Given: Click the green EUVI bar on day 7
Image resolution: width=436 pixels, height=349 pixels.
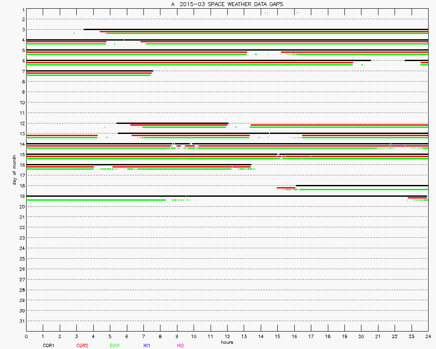Looking at the screenshot, I should pos(87,75).
